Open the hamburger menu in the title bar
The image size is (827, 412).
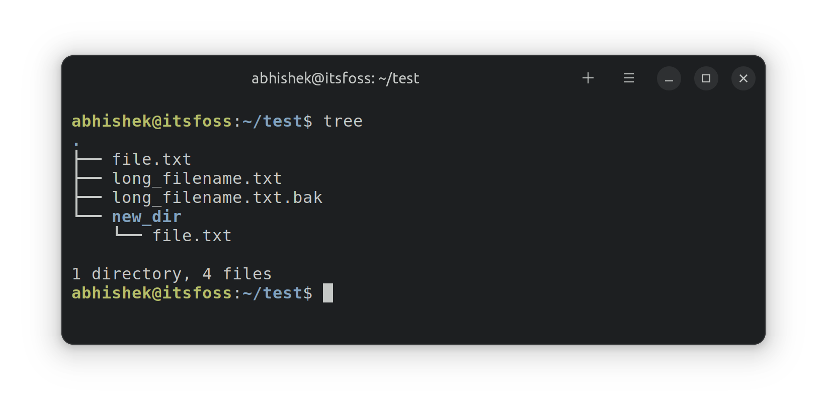coord(628,78)
